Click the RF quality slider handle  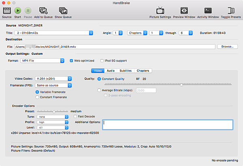(x=181, y=85)
